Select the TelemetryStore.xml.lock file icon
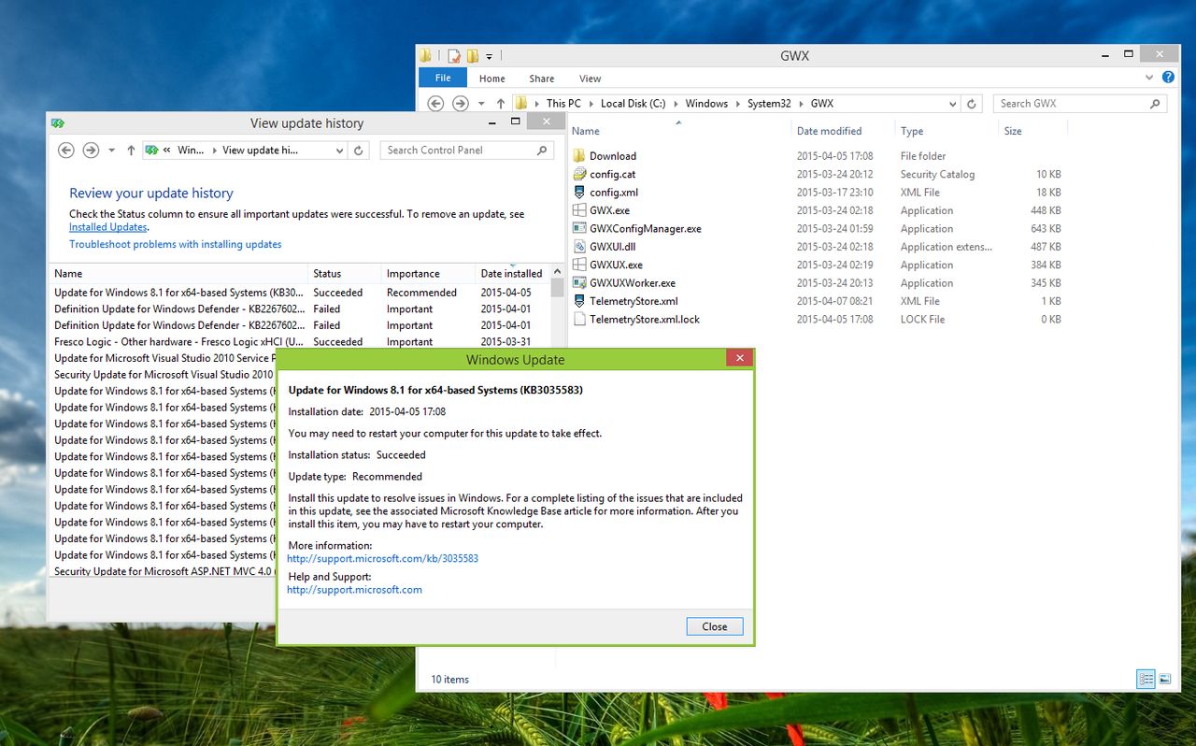 [x=579, y=320]
